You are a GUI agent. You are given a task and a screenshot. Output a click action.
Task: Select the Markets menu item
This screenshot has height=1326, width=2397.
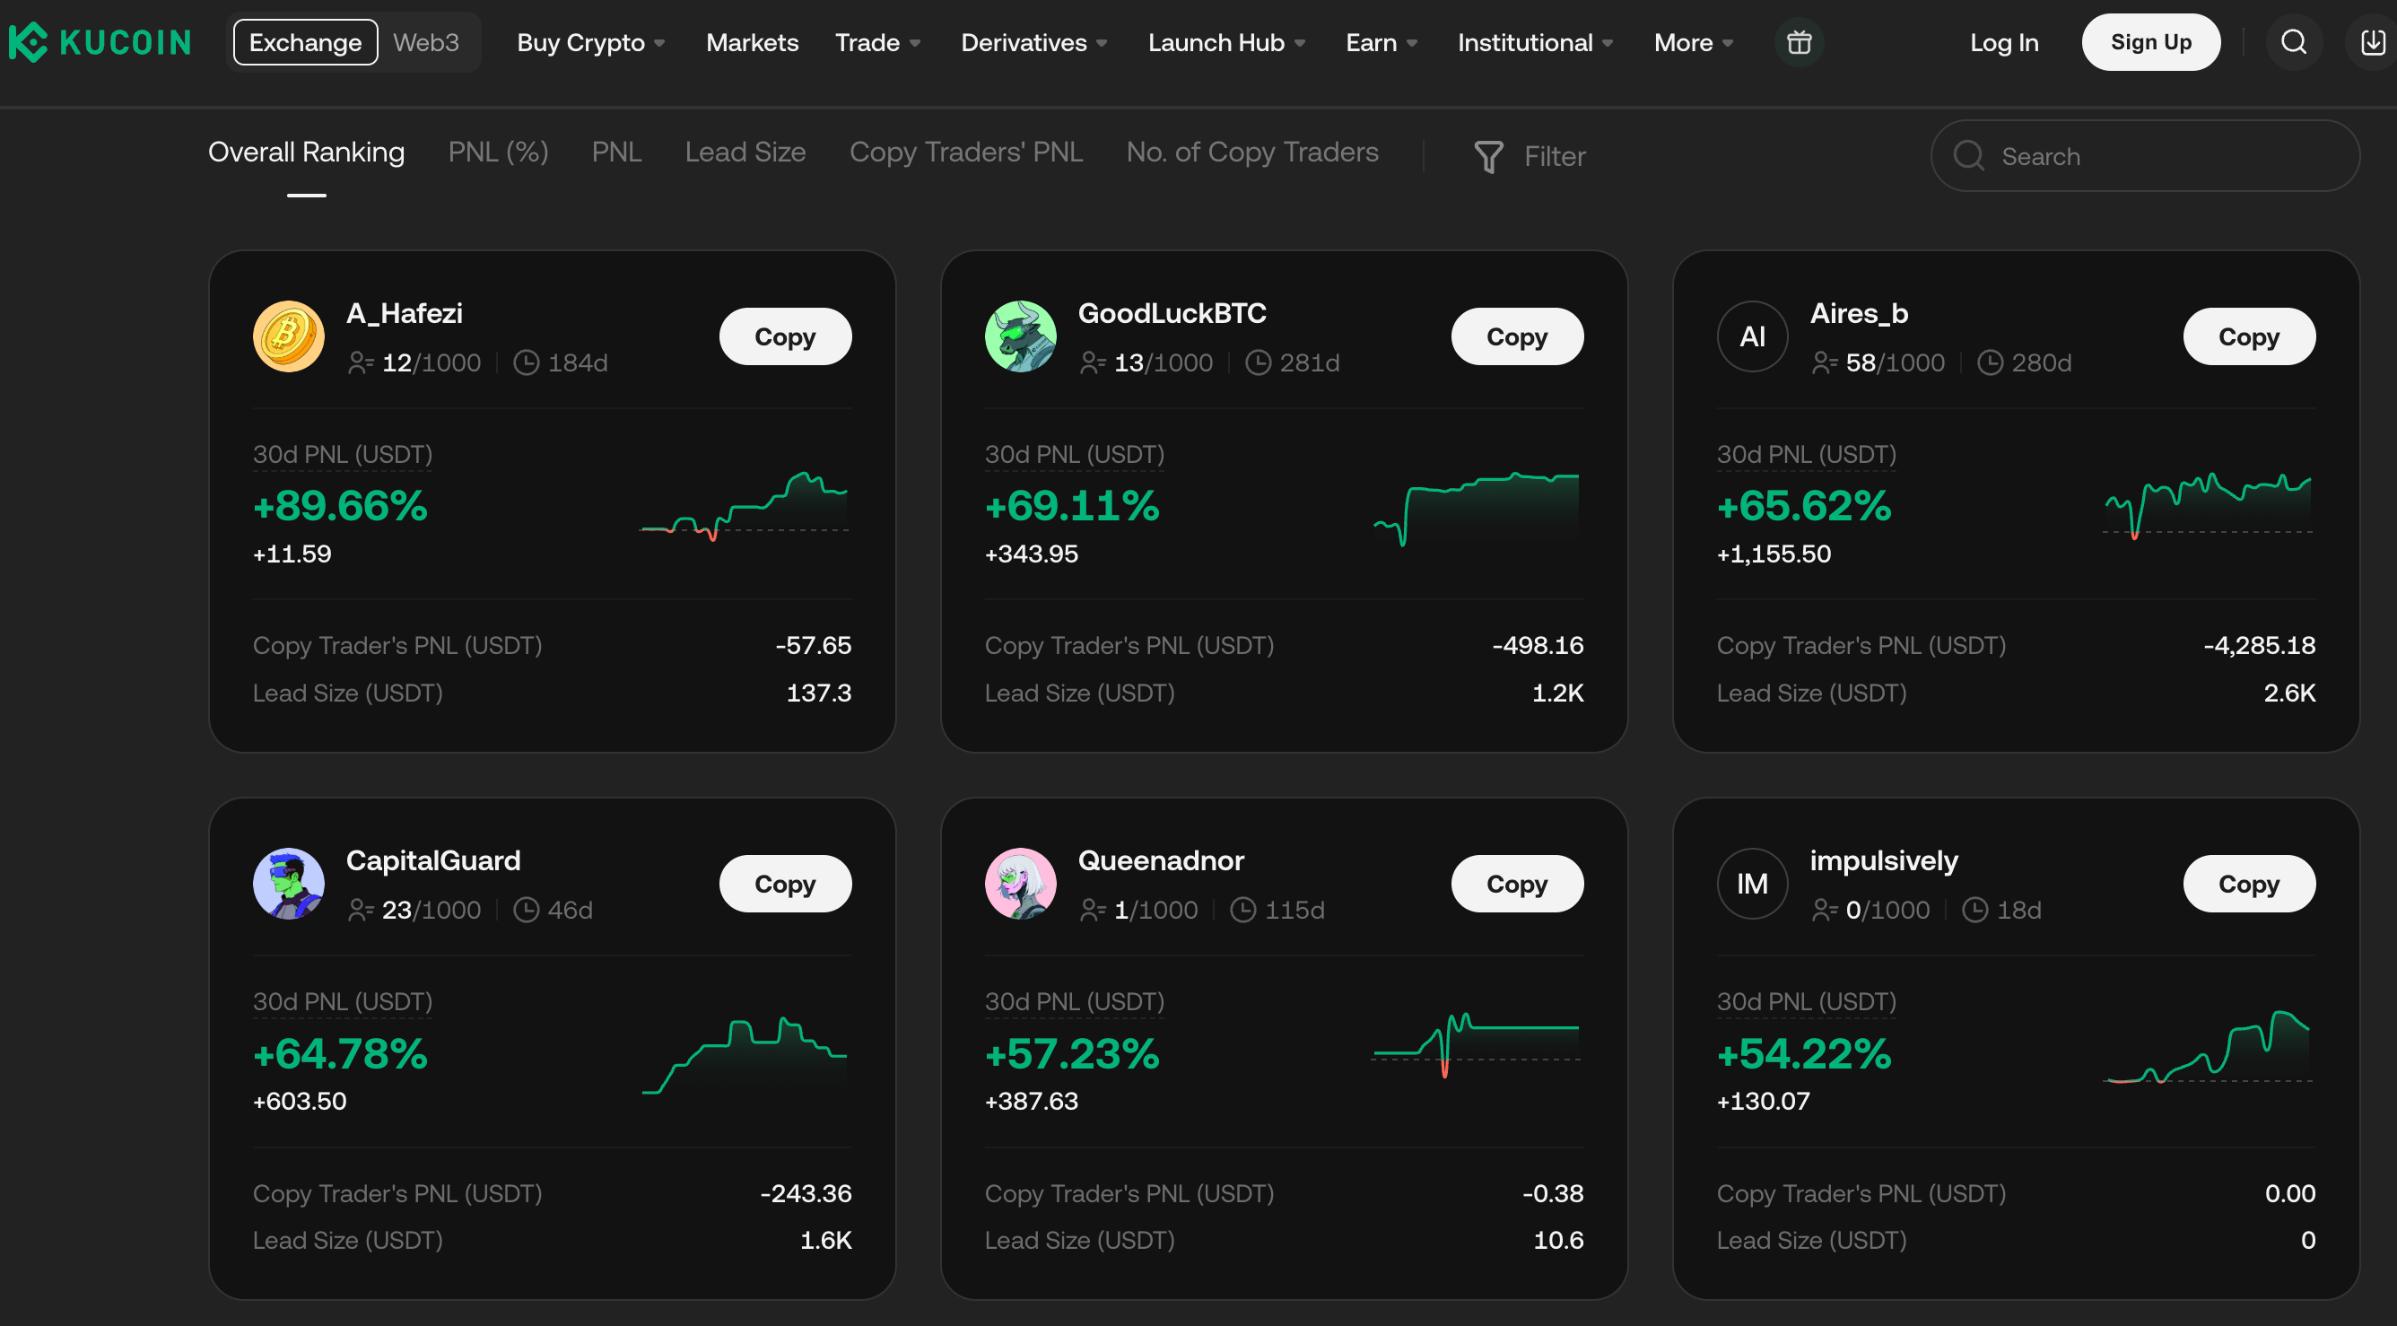752,42
